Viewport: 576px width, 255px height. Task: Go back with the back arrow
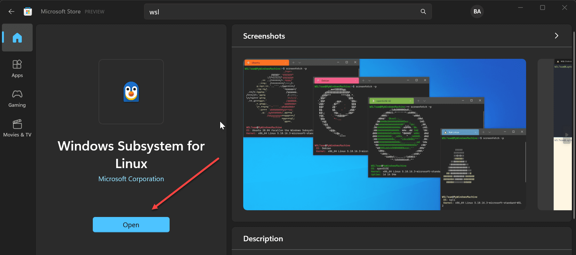pyautogui.click(x=12, y=12)
